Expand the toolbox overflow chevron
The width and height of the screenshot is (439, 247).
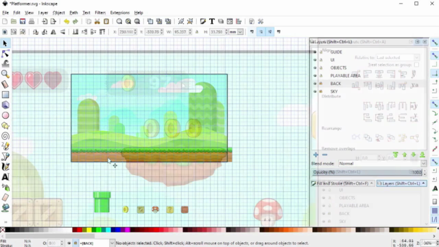[5, 222]
